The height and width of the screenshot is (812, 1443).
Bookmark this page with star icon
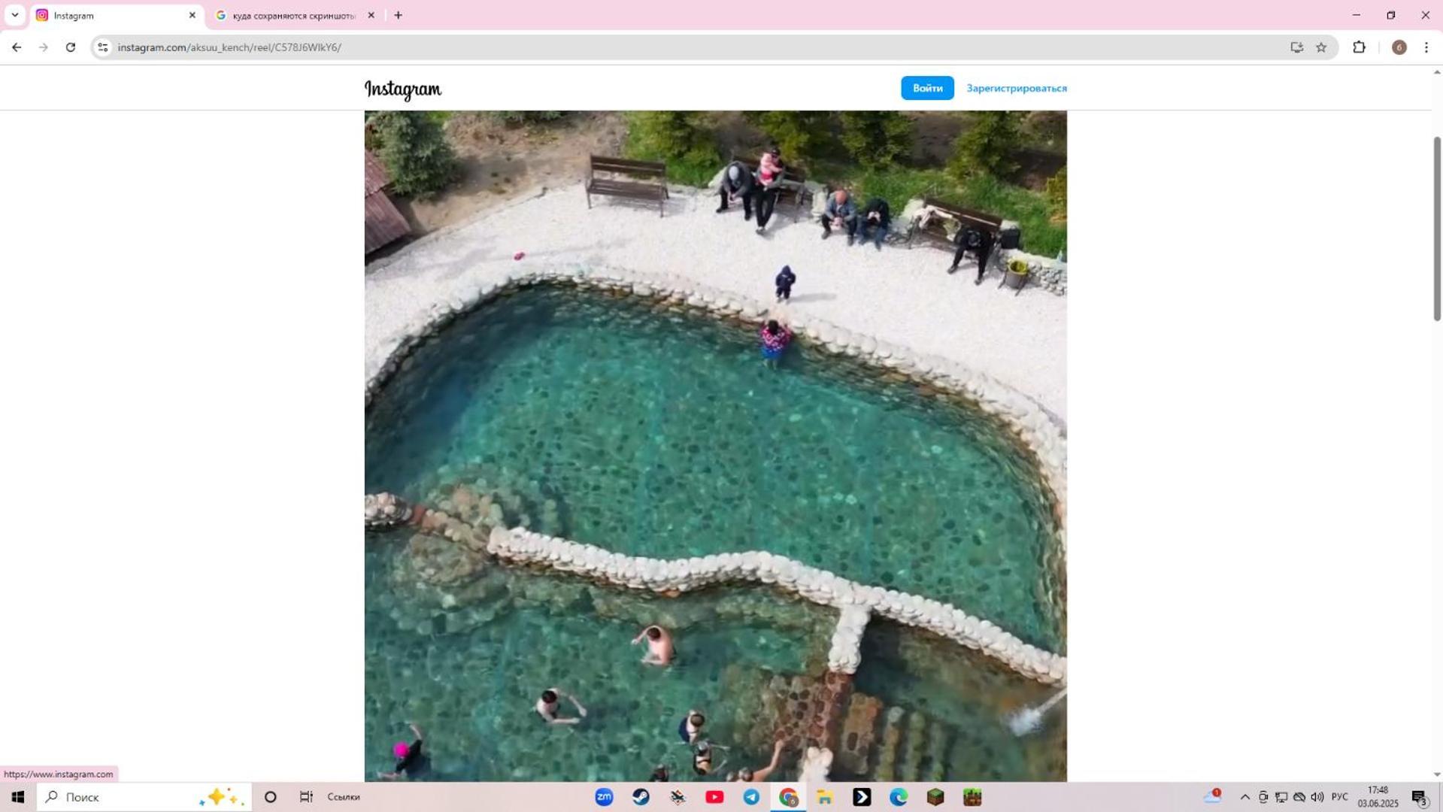point(1321,47)
